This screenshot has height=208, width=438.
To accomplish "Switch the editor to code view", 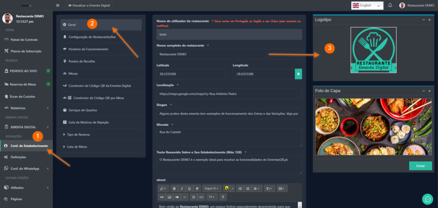I will (201, 197).
